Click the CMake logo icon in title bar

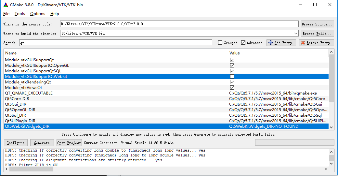6,5
